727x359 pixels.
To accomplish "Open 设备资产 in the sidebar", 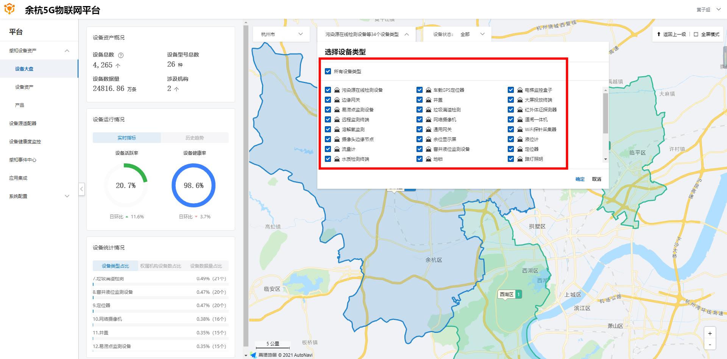I will tap(39, 87).
